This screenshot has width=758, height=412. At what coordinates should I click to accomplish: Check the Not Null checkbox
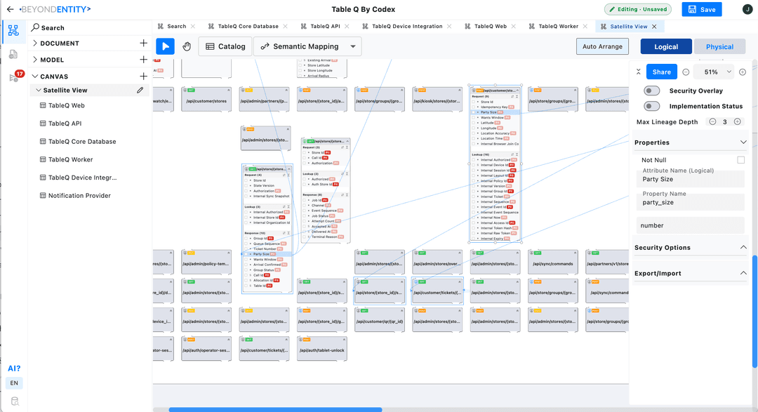click(740, 160)
